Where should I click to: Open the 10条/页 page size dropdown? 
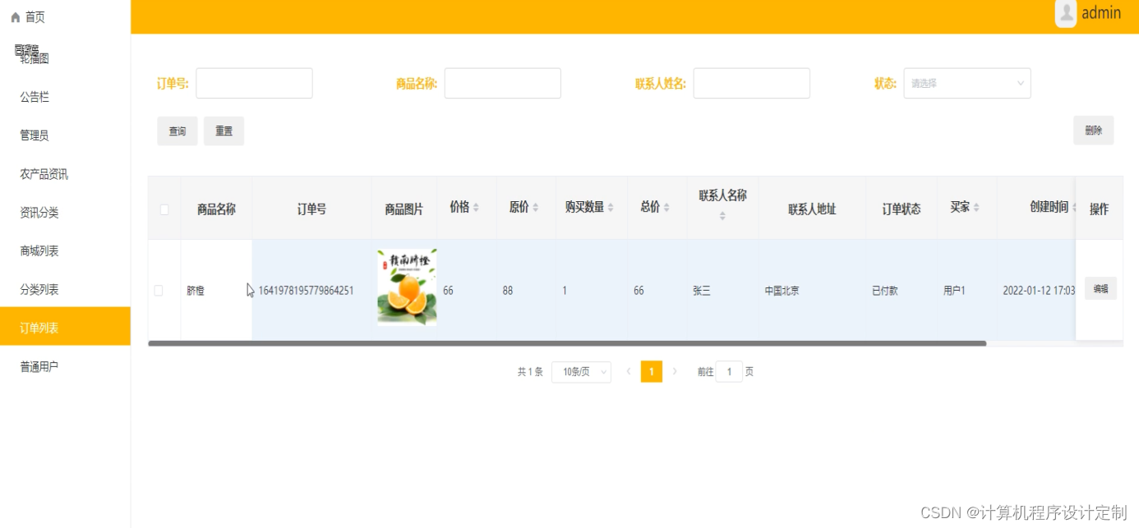581,372
